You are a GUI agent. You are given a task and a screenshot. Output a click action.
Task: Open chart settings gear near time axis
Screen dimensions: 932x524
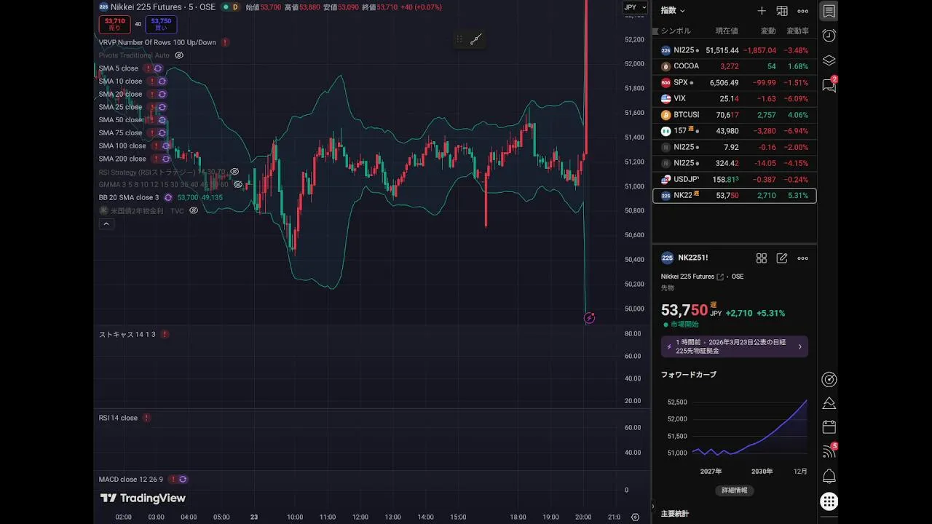click(x=635, y=517)
